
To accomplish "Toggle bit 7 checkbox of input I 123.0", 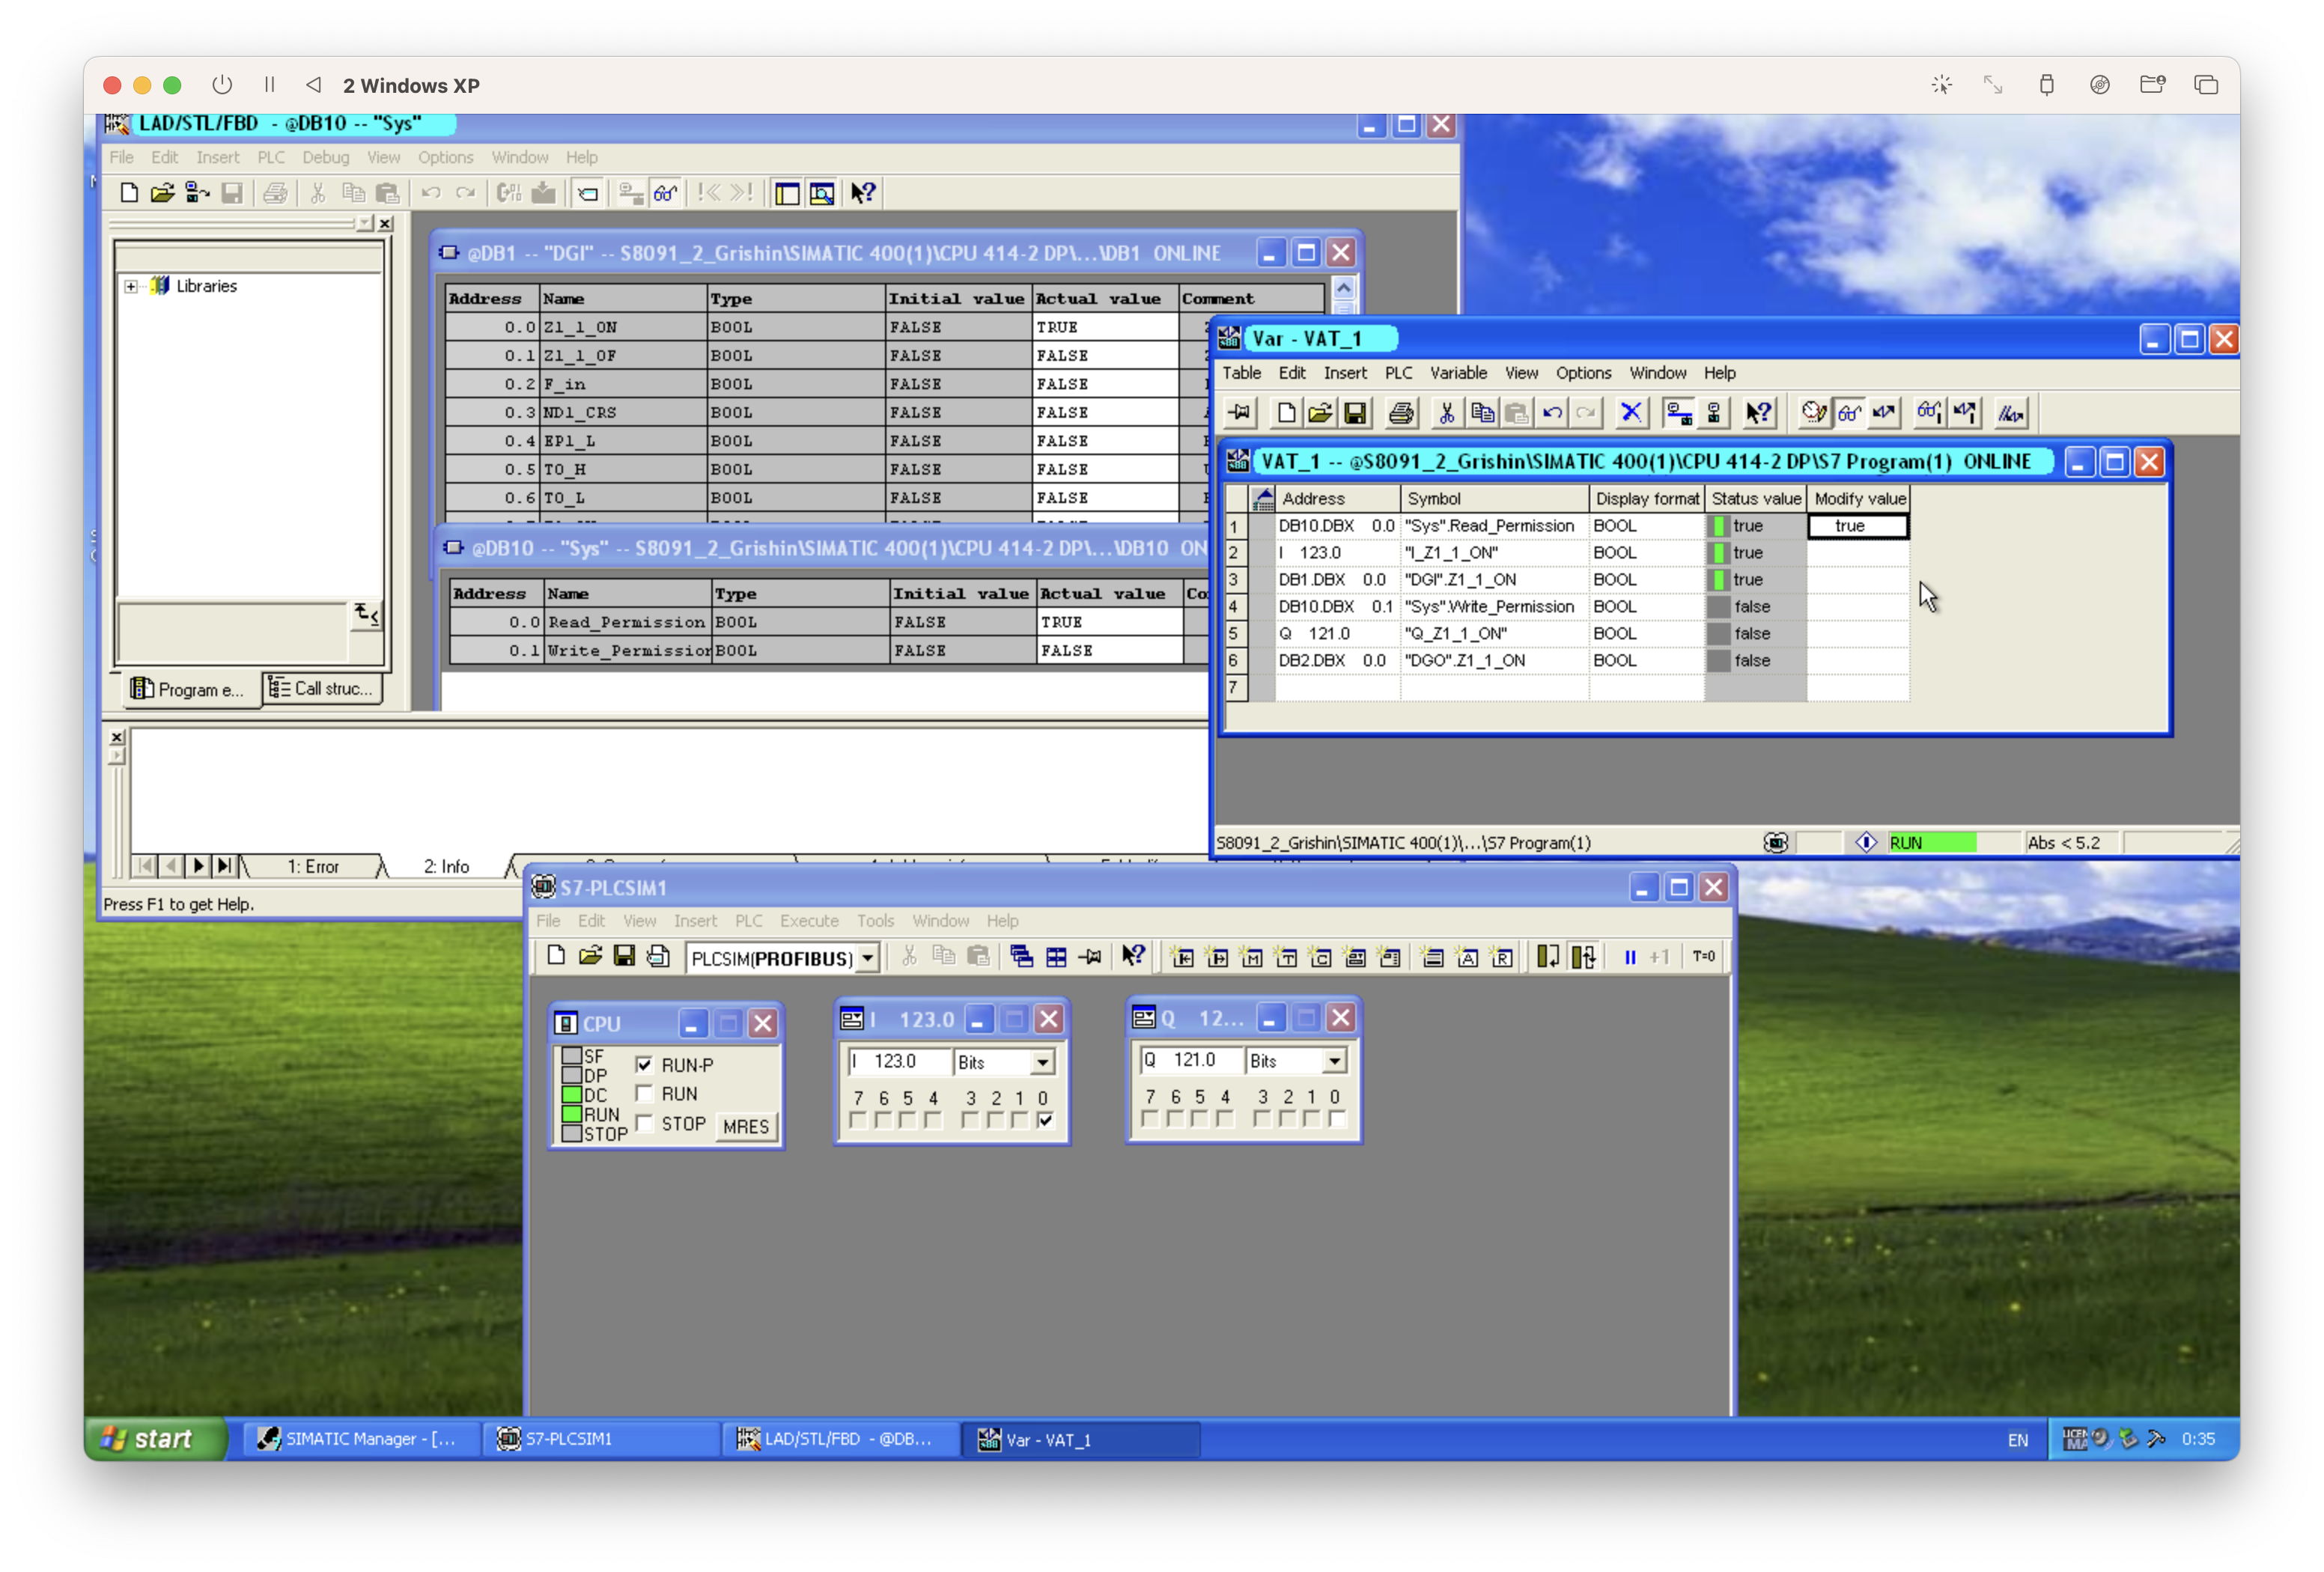I will tap(858, 1121).
